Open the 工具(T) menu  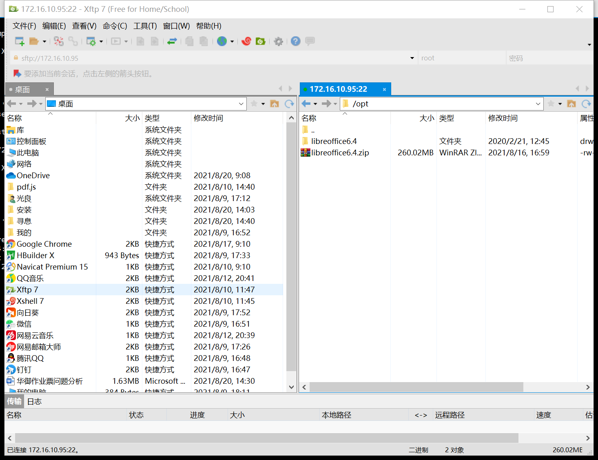tap(145, 26)
